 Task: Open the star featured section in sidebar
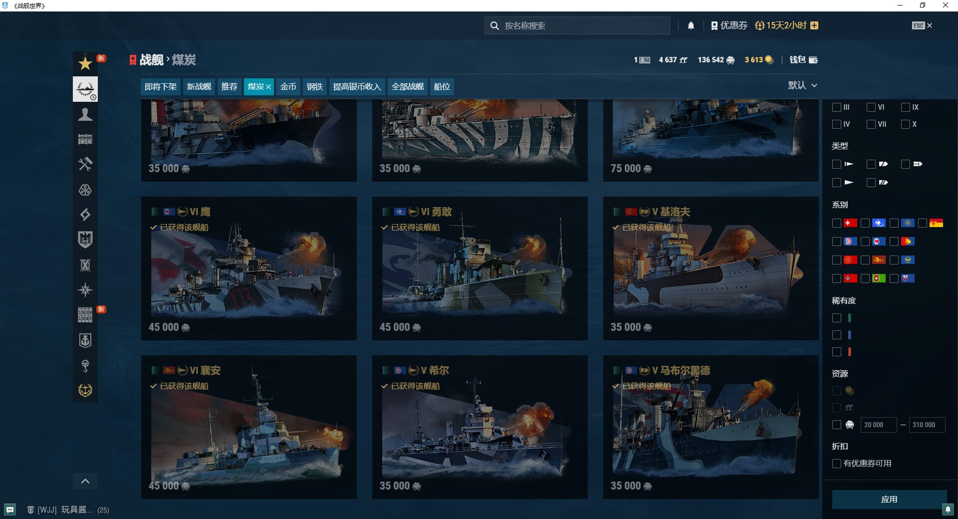point(85,63)
